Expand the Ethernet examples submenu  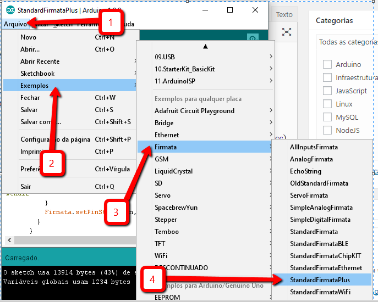(206, 135)
